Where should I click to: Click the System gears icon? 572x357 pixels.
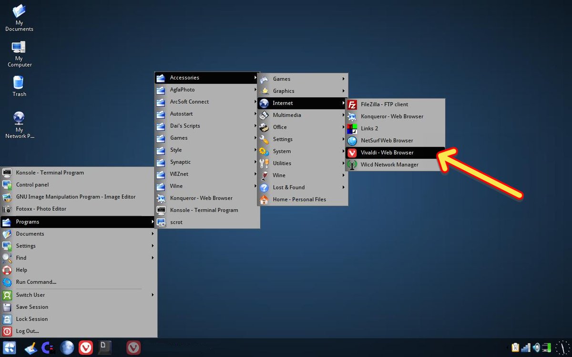[x=264, y=151]
